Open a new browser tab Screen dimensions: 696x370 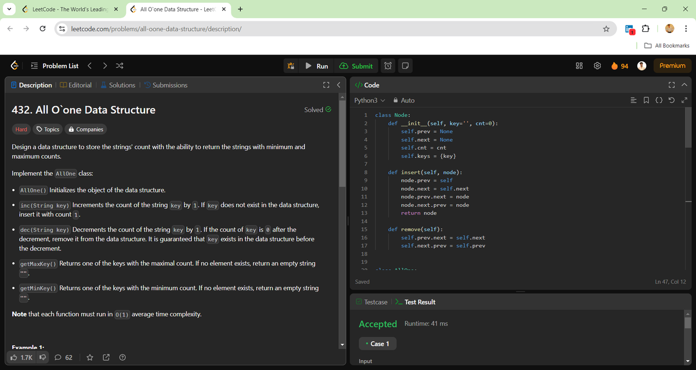240,9
